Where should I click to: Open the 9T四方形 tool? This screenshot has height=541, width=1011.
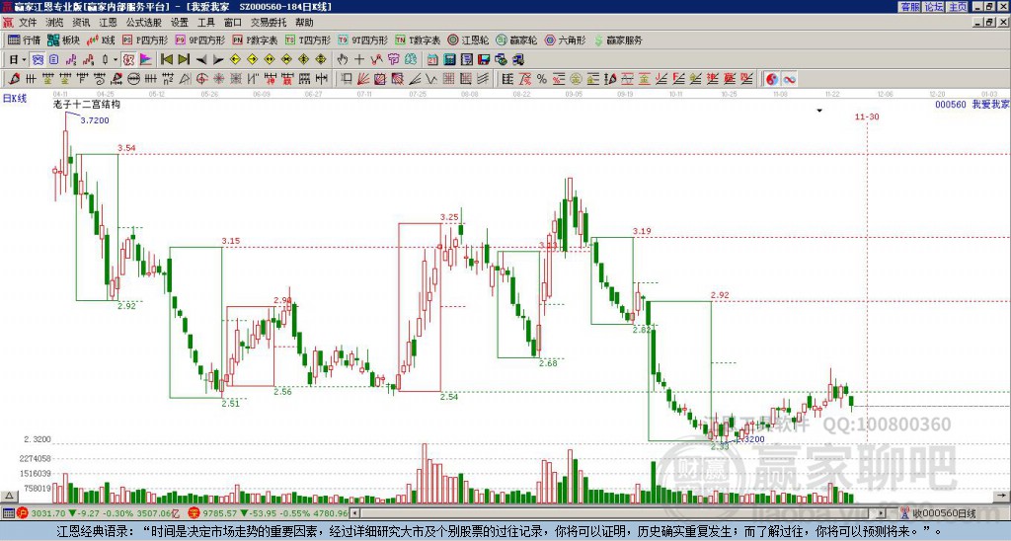click(362, 39)
